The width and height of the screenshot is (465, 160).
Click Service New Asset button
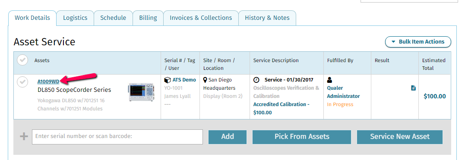coord(399,137)
